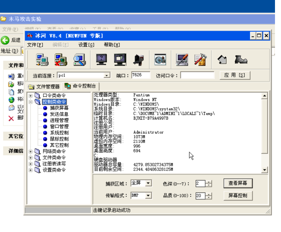Screen dimensions: 281x232
Task: Click the 屏幕控制 button
Action: 238,196
